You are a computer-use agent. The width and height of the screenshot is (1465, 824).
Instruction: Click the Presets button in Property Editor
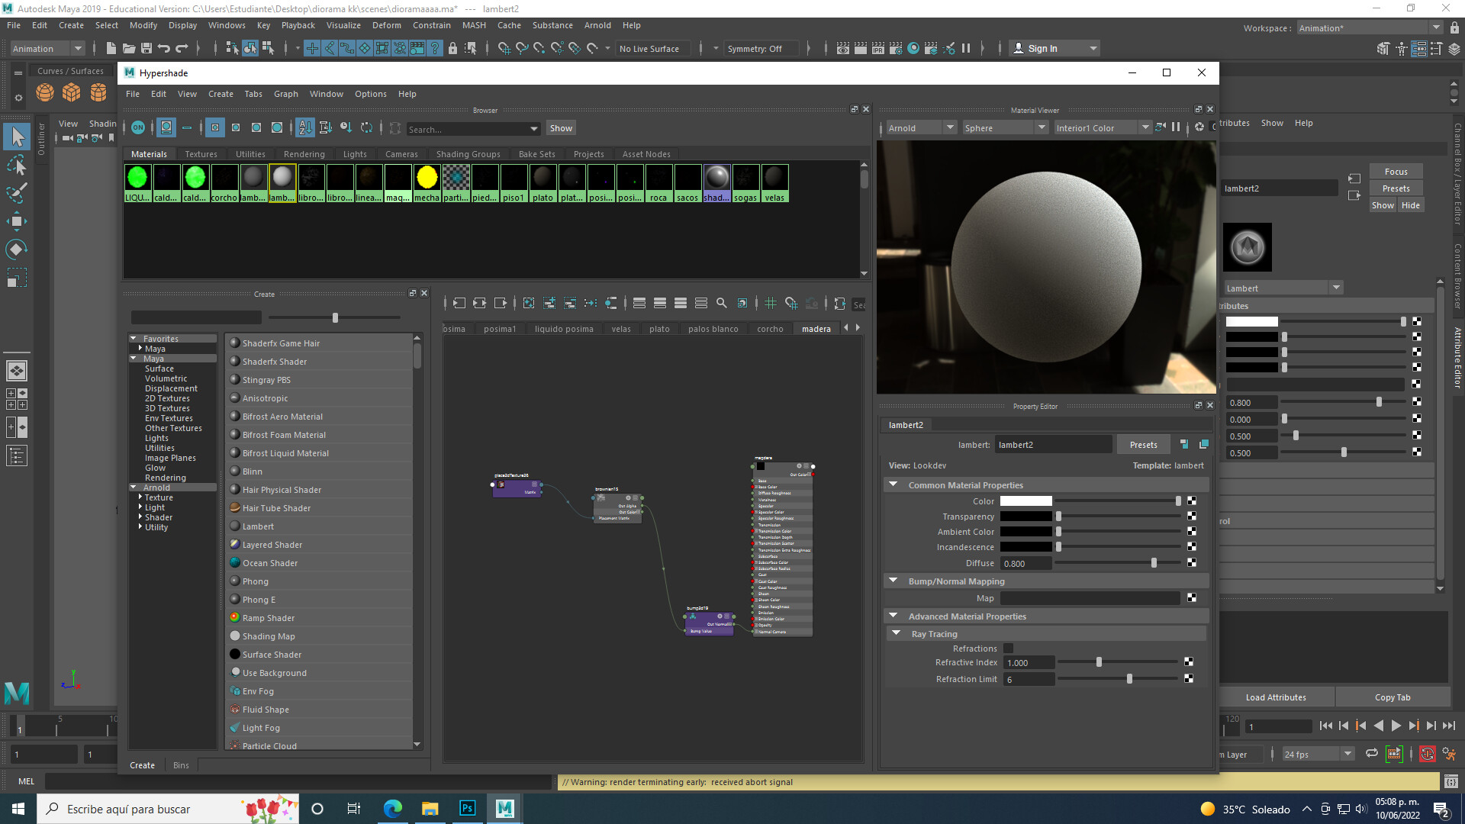[x=1143, y=445]
